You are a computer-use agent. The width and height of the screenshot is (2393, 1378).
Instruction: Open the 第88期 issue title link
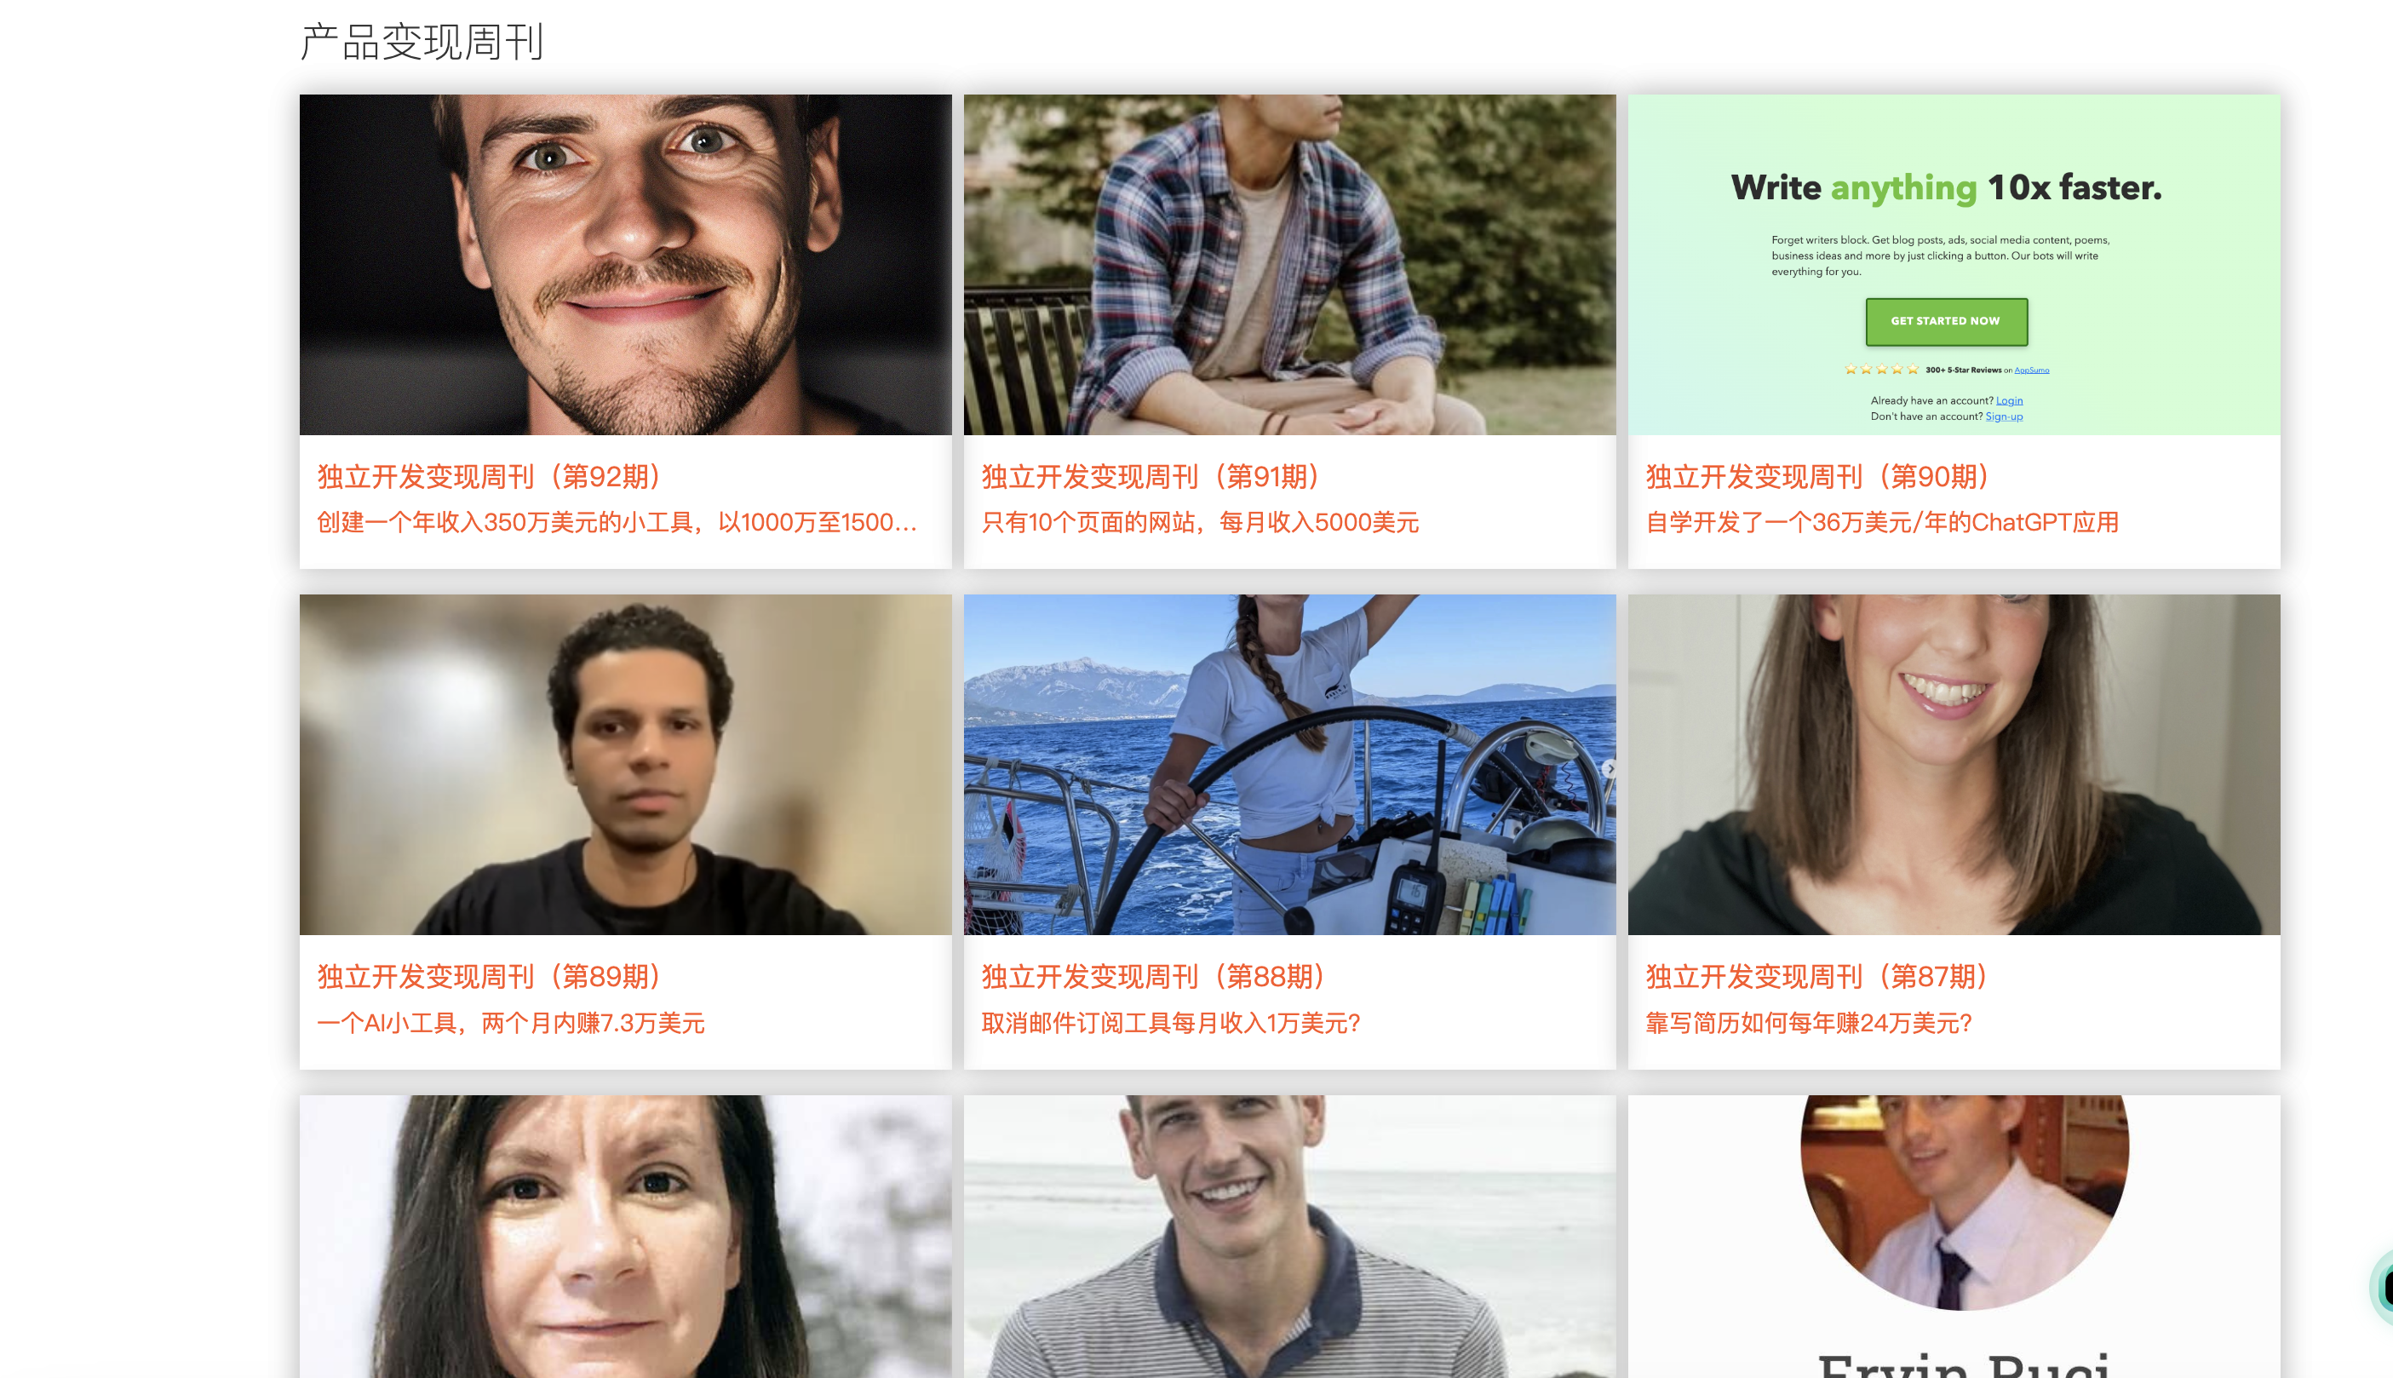(1153, 976)
